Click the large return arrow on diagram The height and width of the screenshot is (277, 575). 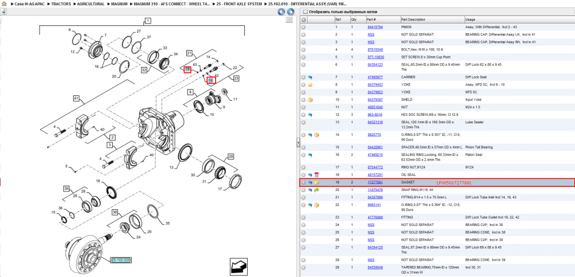point(239,266)
